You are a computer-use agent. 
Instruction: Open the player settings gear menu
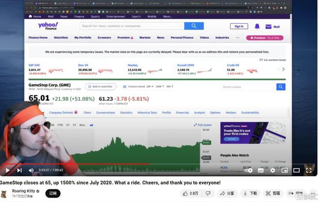[x=272, y=171]
